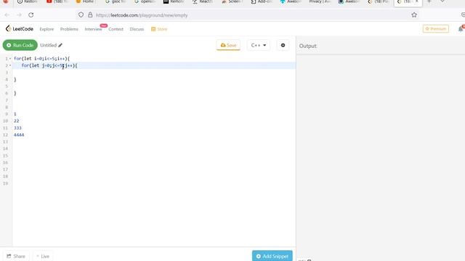Click the Premium button
Image resolution: width=465 pixels, height=261 pixels.
click(x=436, y=29)
